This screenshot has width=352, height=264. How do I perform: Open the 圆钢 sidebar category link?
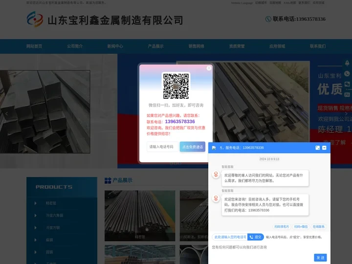click(49, 252)
